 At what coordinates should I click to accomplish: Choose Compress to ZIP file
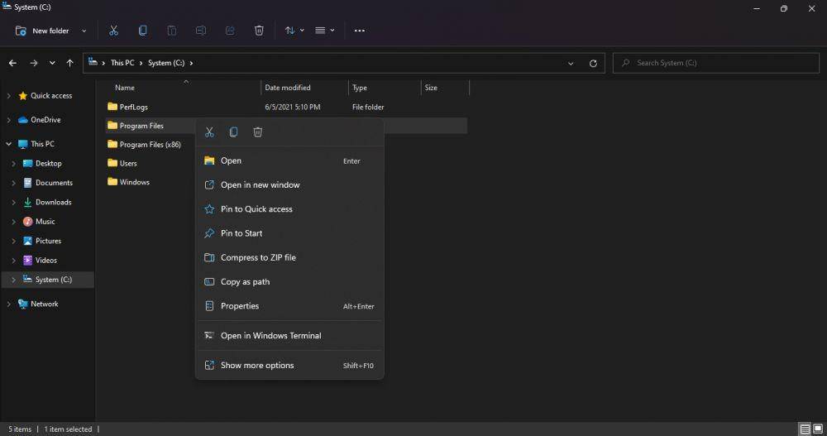tap(289, 257)
